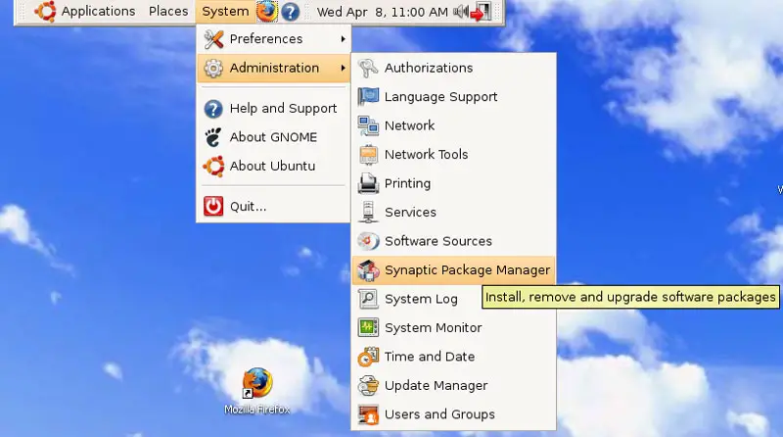Launch System Monitor
Image resolution: width=783 pixels, height=437 pixels.
[x=453, y=327]
